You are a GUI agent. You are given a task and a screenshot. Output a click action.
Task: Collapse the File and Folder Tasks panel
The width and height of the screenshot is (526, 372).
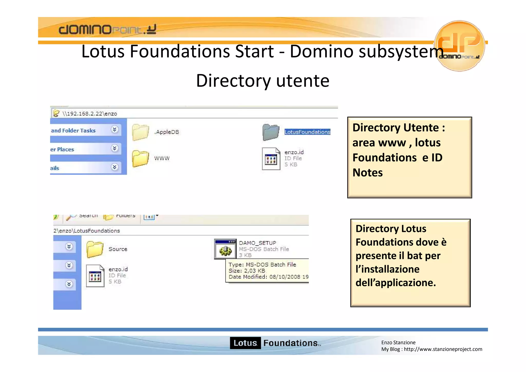[x=115, y=129]
